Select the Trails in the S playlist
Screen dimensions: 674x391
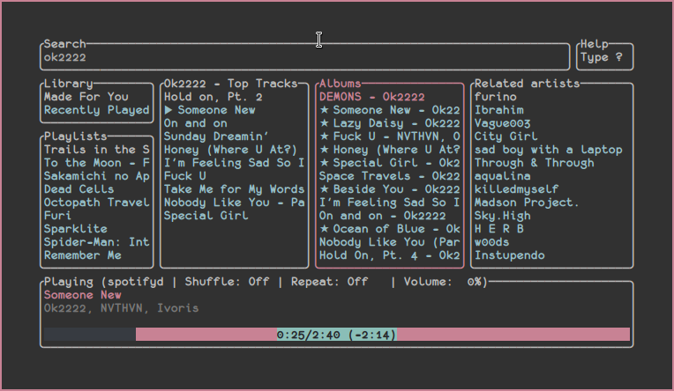click(97, 150)
